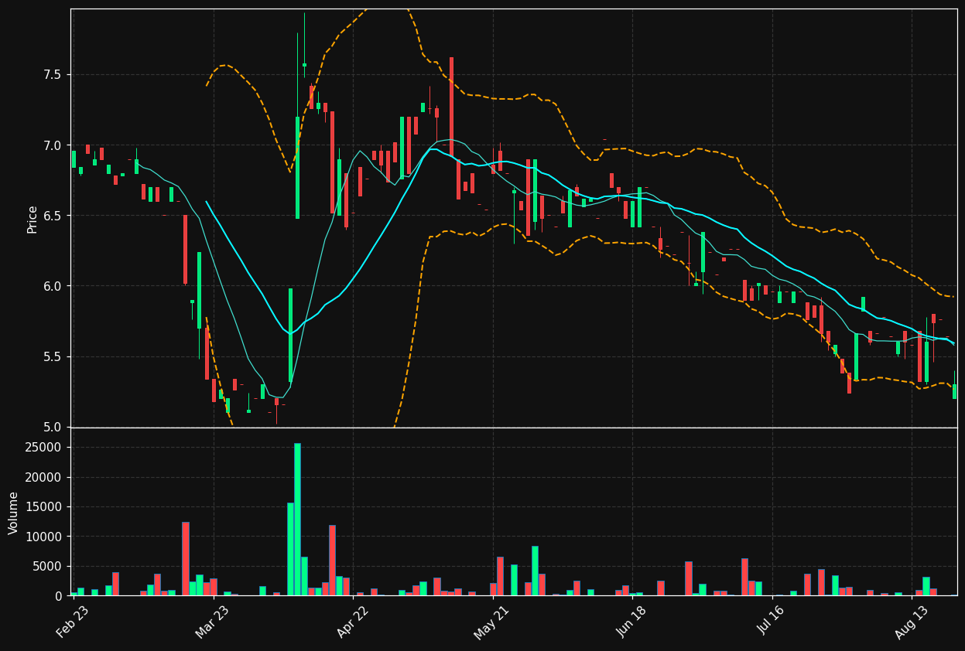Click the 5000 volume axis label

coord(48,567)
